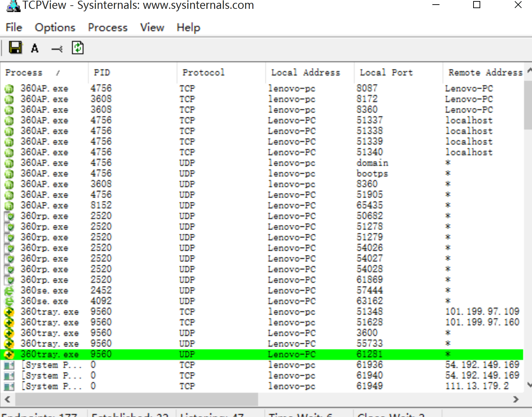Click 360AP.exe icon in port 65435 row
This screenshot has width=532, height=417.
(x=9, y=205)
